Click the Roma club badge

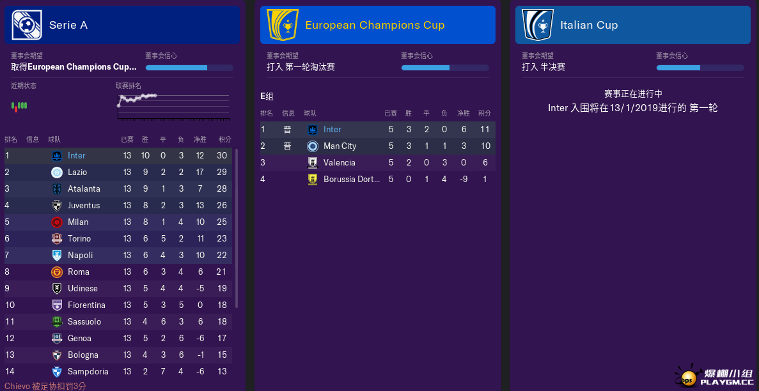click(57, 272)
